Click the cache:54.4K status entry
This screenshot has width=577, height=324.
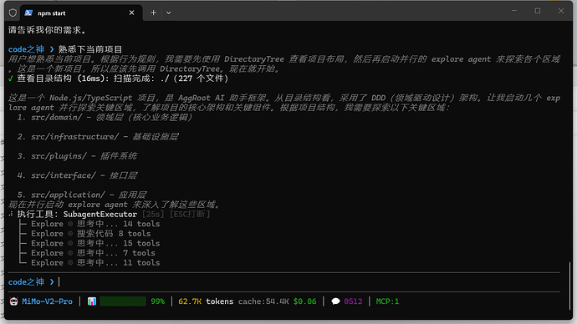(263, 301)
